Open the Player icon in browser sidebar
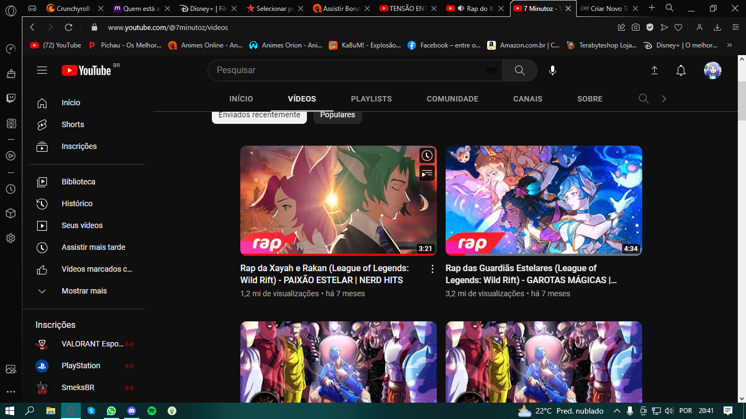The height and width of the screenshot is (419, 746). click(10, 155)
